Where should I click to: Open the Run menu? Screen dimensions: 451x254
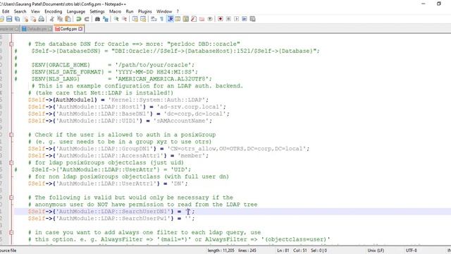pyautogui.click(x=130, y=11)
